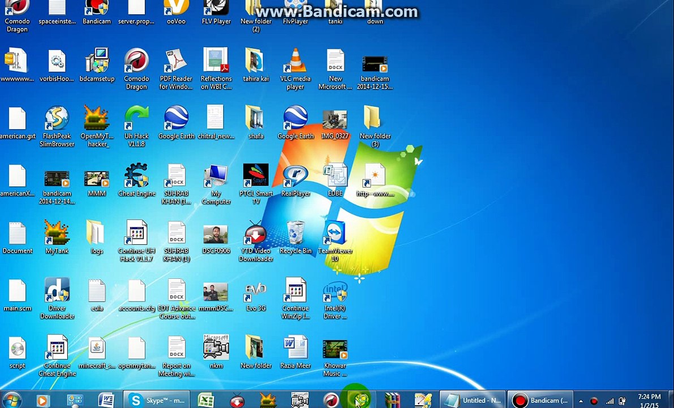Open the VLC media player desktop shortcut
The width and height of the screenshot is (674, 408).
click(x=295, y=69)
